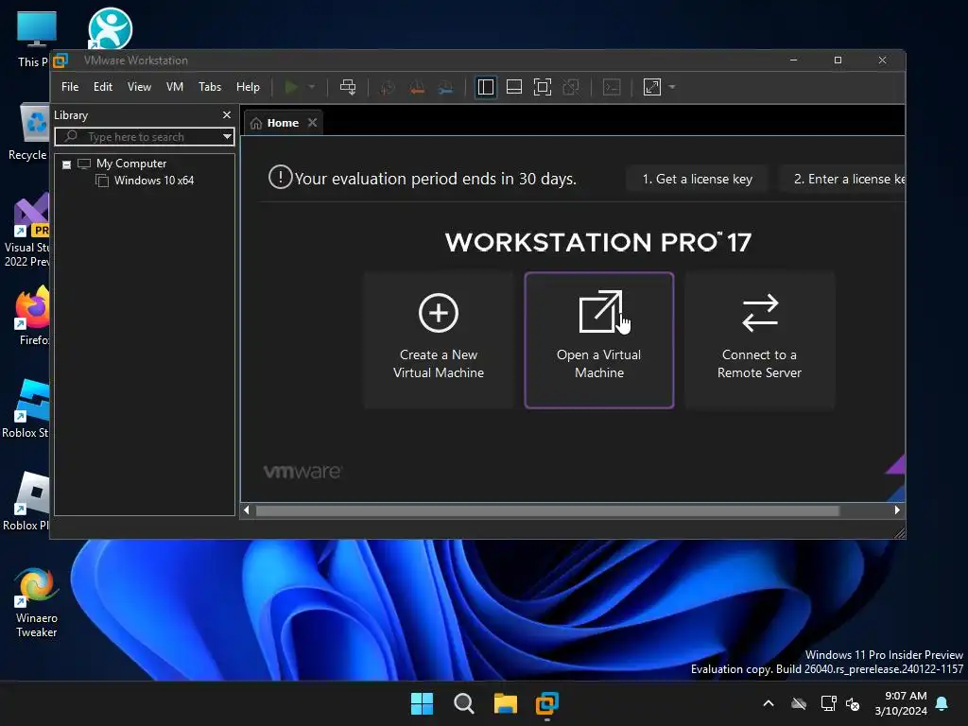Click Get a license key button
The width and height of the screenshot is (968, 726).
(697, 179)
